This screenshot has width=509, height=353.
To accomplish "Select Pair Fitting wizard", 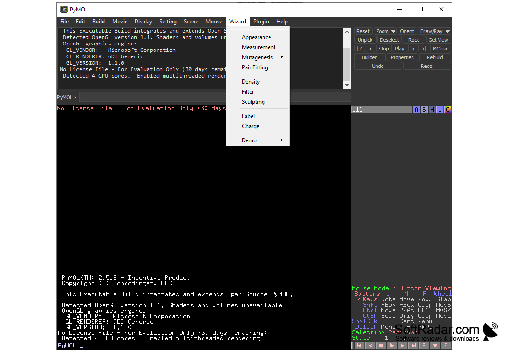I will 257,67.
